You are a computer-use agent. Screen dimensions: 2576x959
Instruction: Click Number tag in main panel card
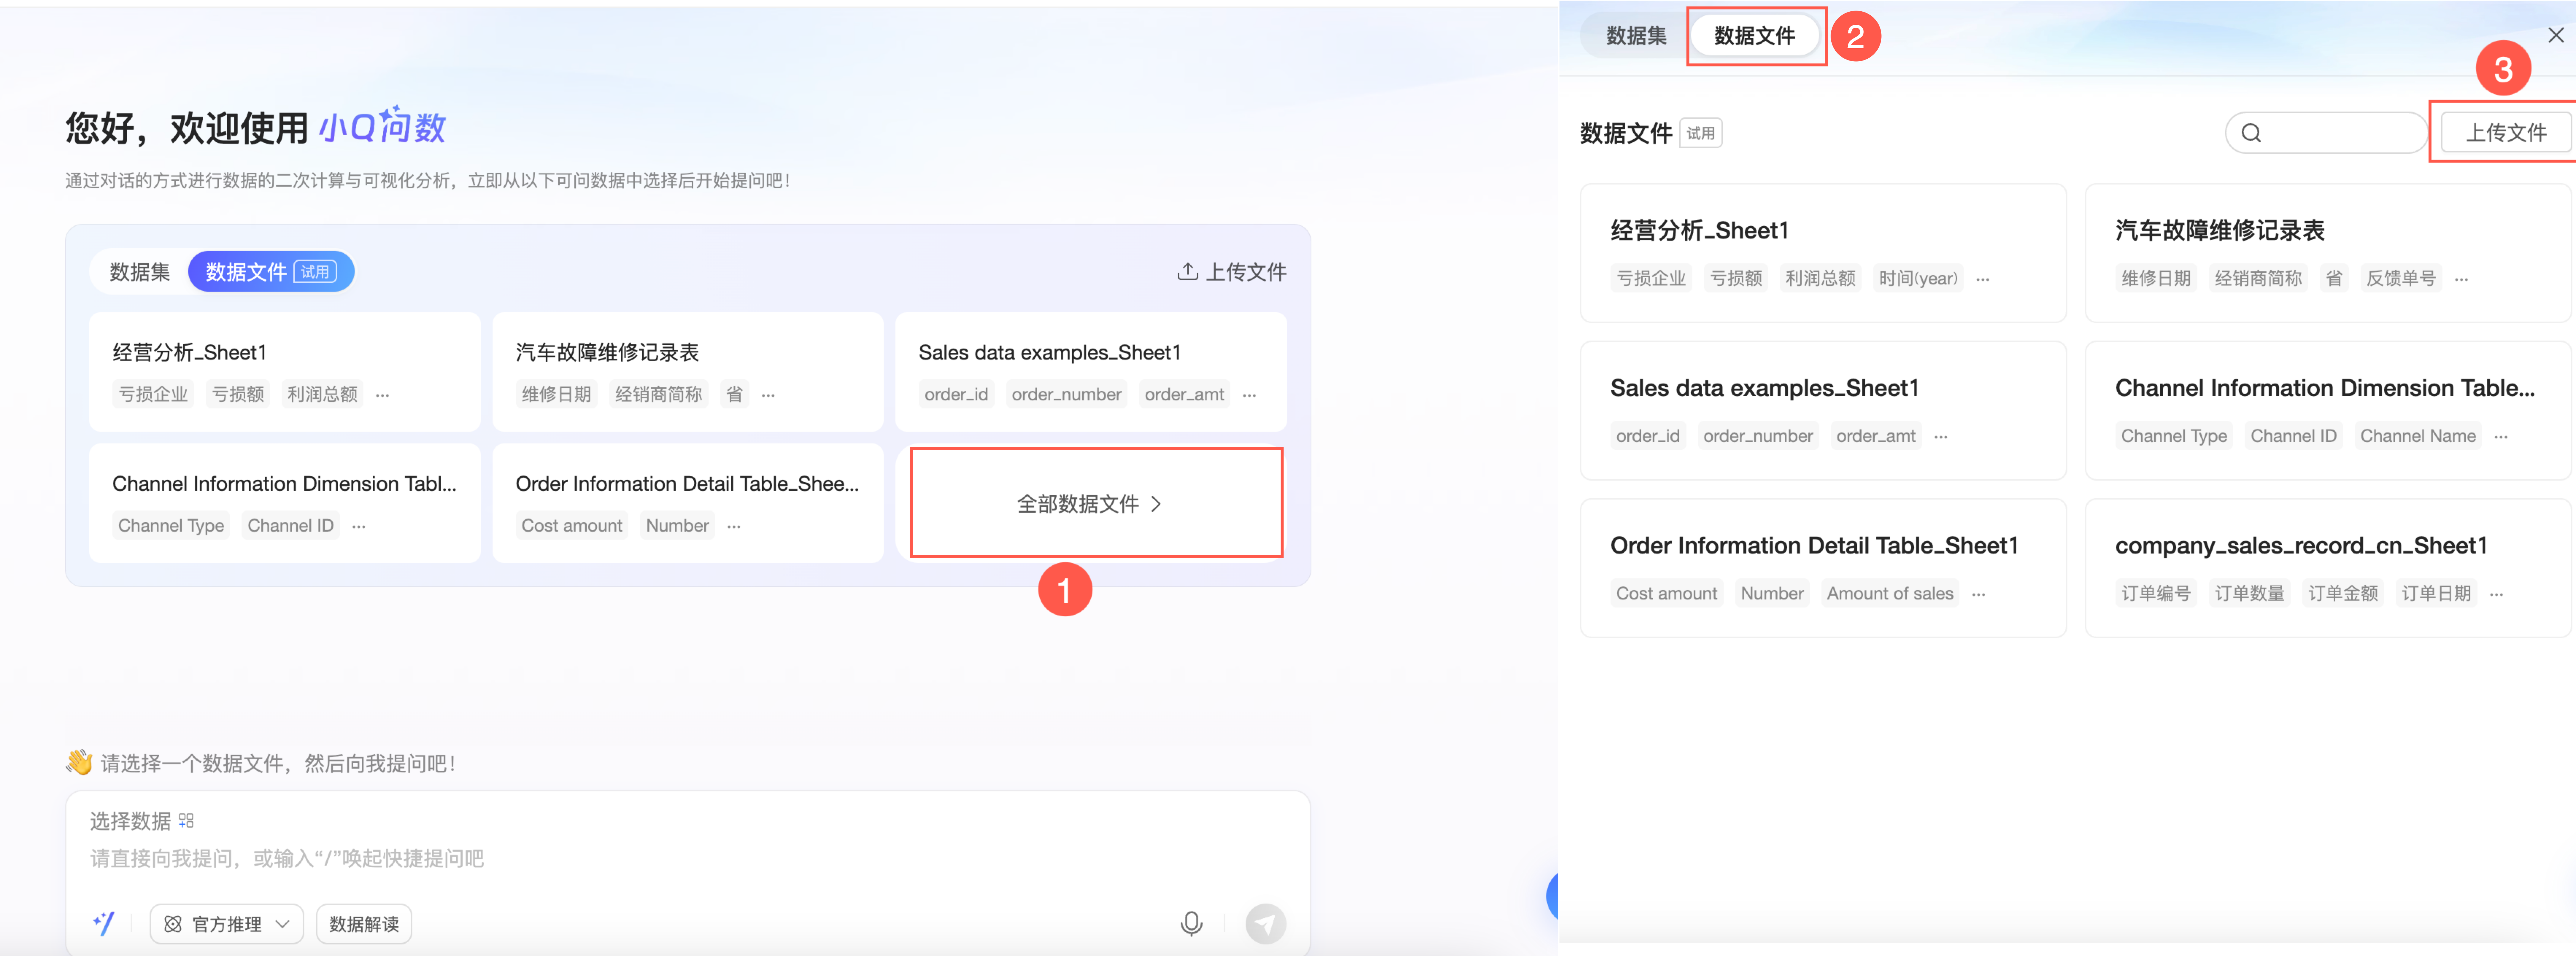tap(677, 525)
